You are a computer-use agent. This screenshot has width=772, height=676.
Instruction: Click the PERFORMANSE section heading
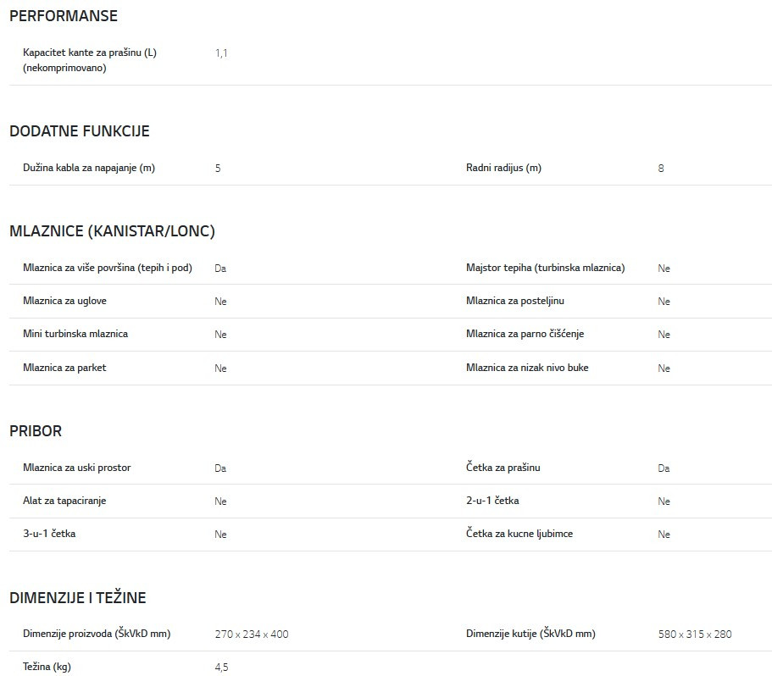(64, 16)
